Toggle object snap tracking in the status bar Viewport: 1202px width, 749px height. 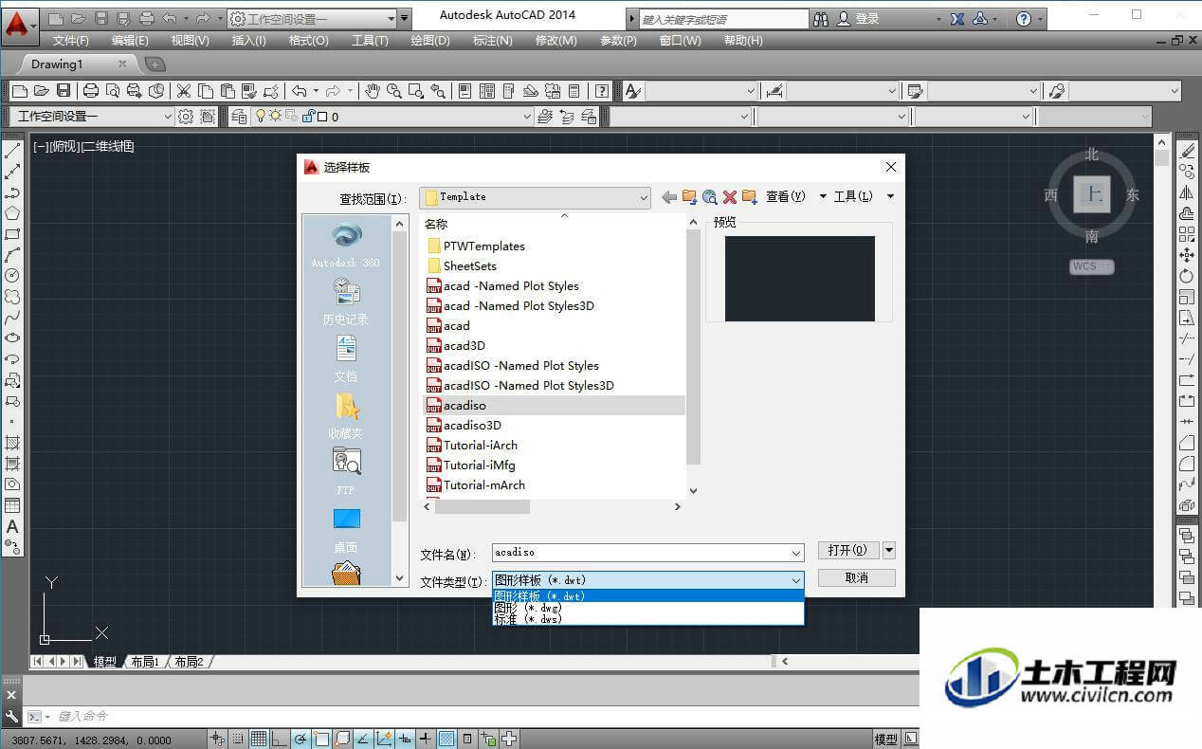pyautogui.click(x=362, y=740)
